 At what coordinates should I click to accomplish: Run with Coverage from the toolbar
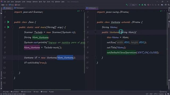pyautogui.click(x=145, y=5)
